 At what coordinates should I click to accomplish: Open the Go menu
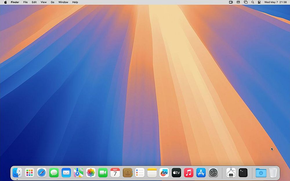pos(52,2)
